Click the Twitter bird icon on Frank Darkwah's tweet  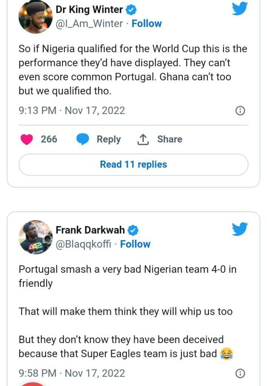click(240, 229)
